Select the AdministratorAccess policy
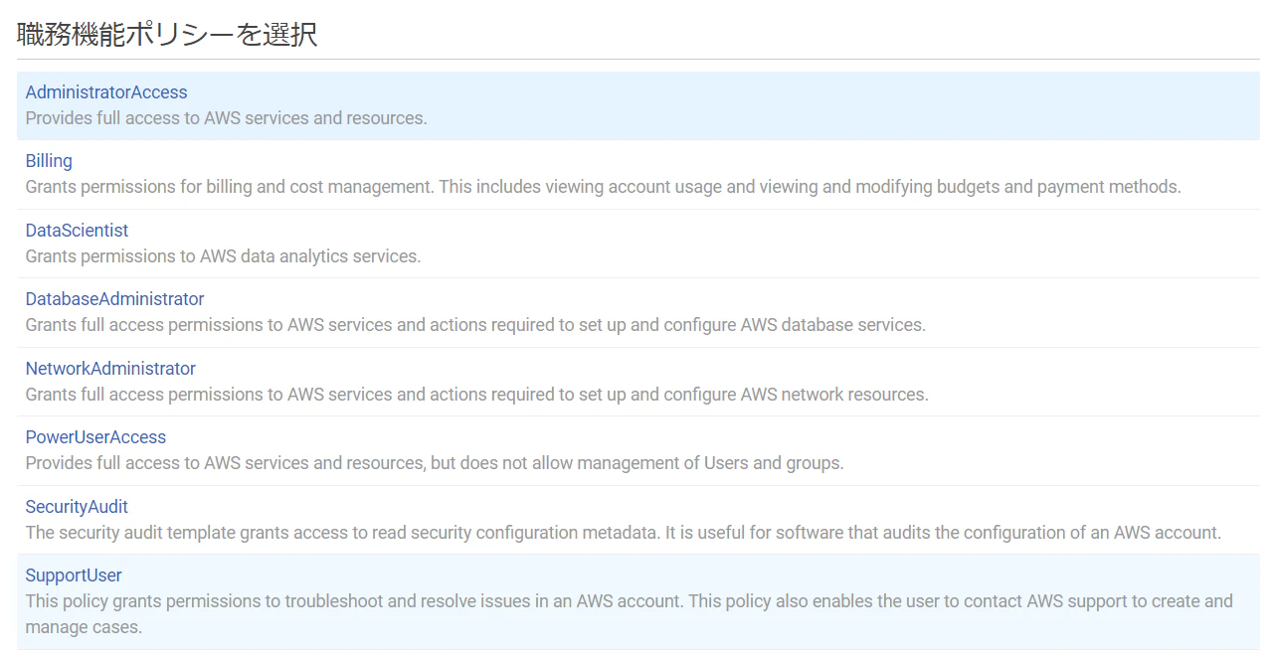This screenshot has width=1271, height=656. point(106,92)
